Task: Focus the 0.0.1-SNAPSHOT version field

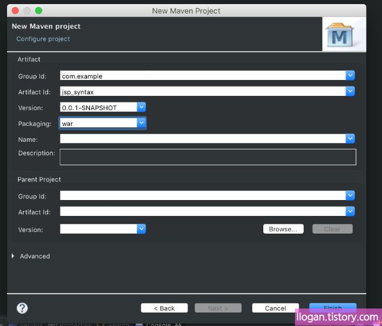Action: [x=98, y=107]
